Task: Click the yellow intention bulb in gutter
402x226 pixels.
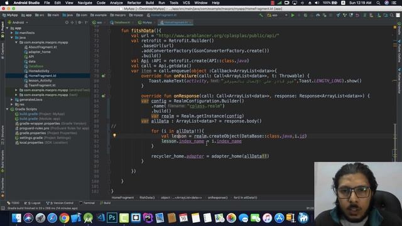Action: pyautogui.click(x=114, y=136)
